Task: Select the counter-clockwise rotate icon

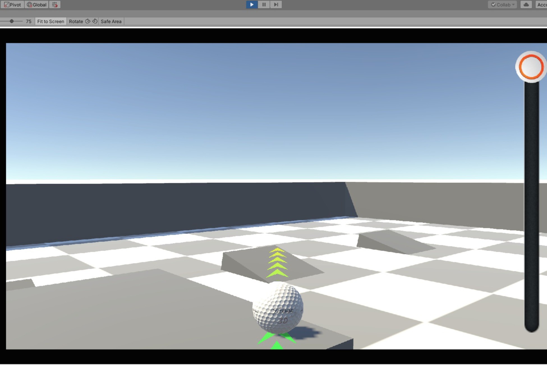Action: click(x=95, y=21)
